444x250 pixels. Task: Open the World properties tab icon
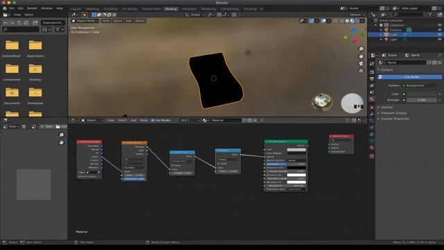click(372, 99)
